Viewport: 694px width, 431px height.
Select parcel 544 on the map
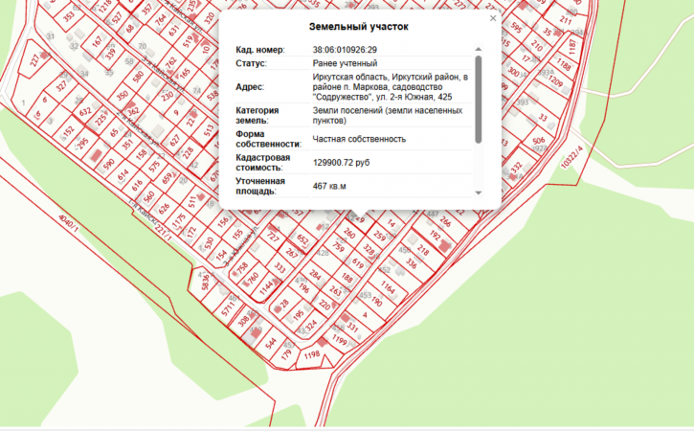point(271,343)
